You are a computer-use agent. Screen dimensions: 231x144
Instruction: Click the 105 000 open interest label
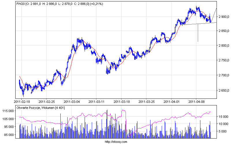[8, 119]
